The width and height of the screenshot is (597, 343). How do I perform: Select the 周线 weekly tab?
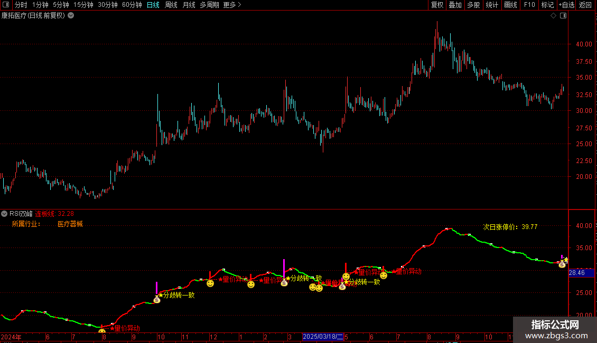pos(171,5)
